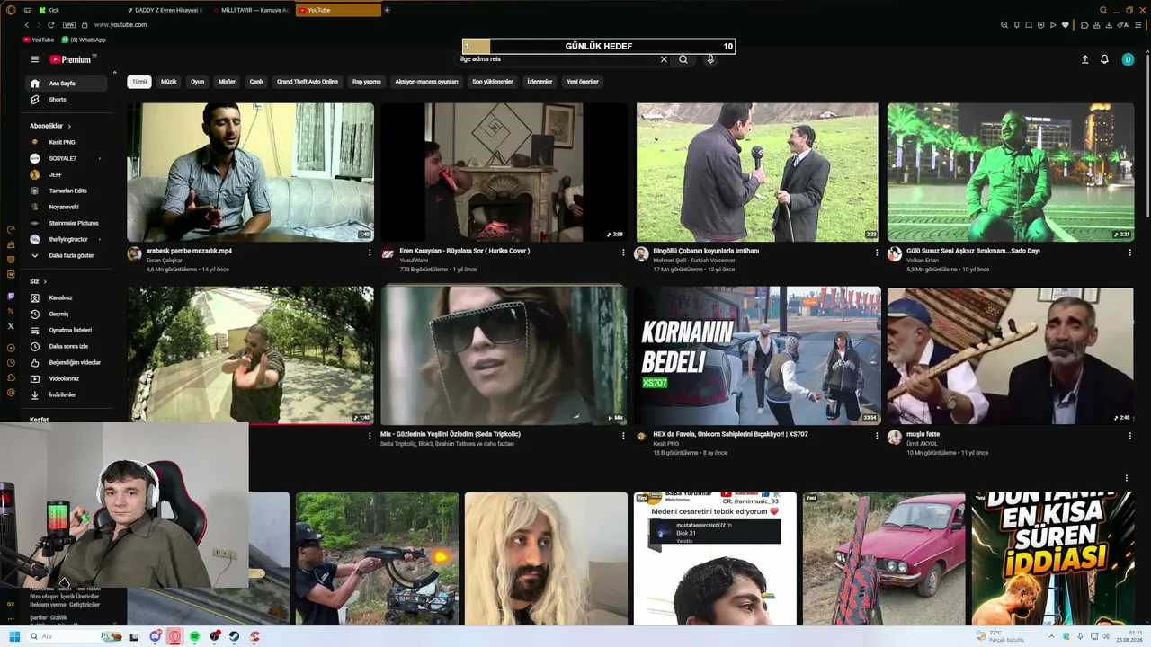Viewport: 1151px width, 647px height.
Task: Start voice search with the microphone
Action: [x=710, y=59]
